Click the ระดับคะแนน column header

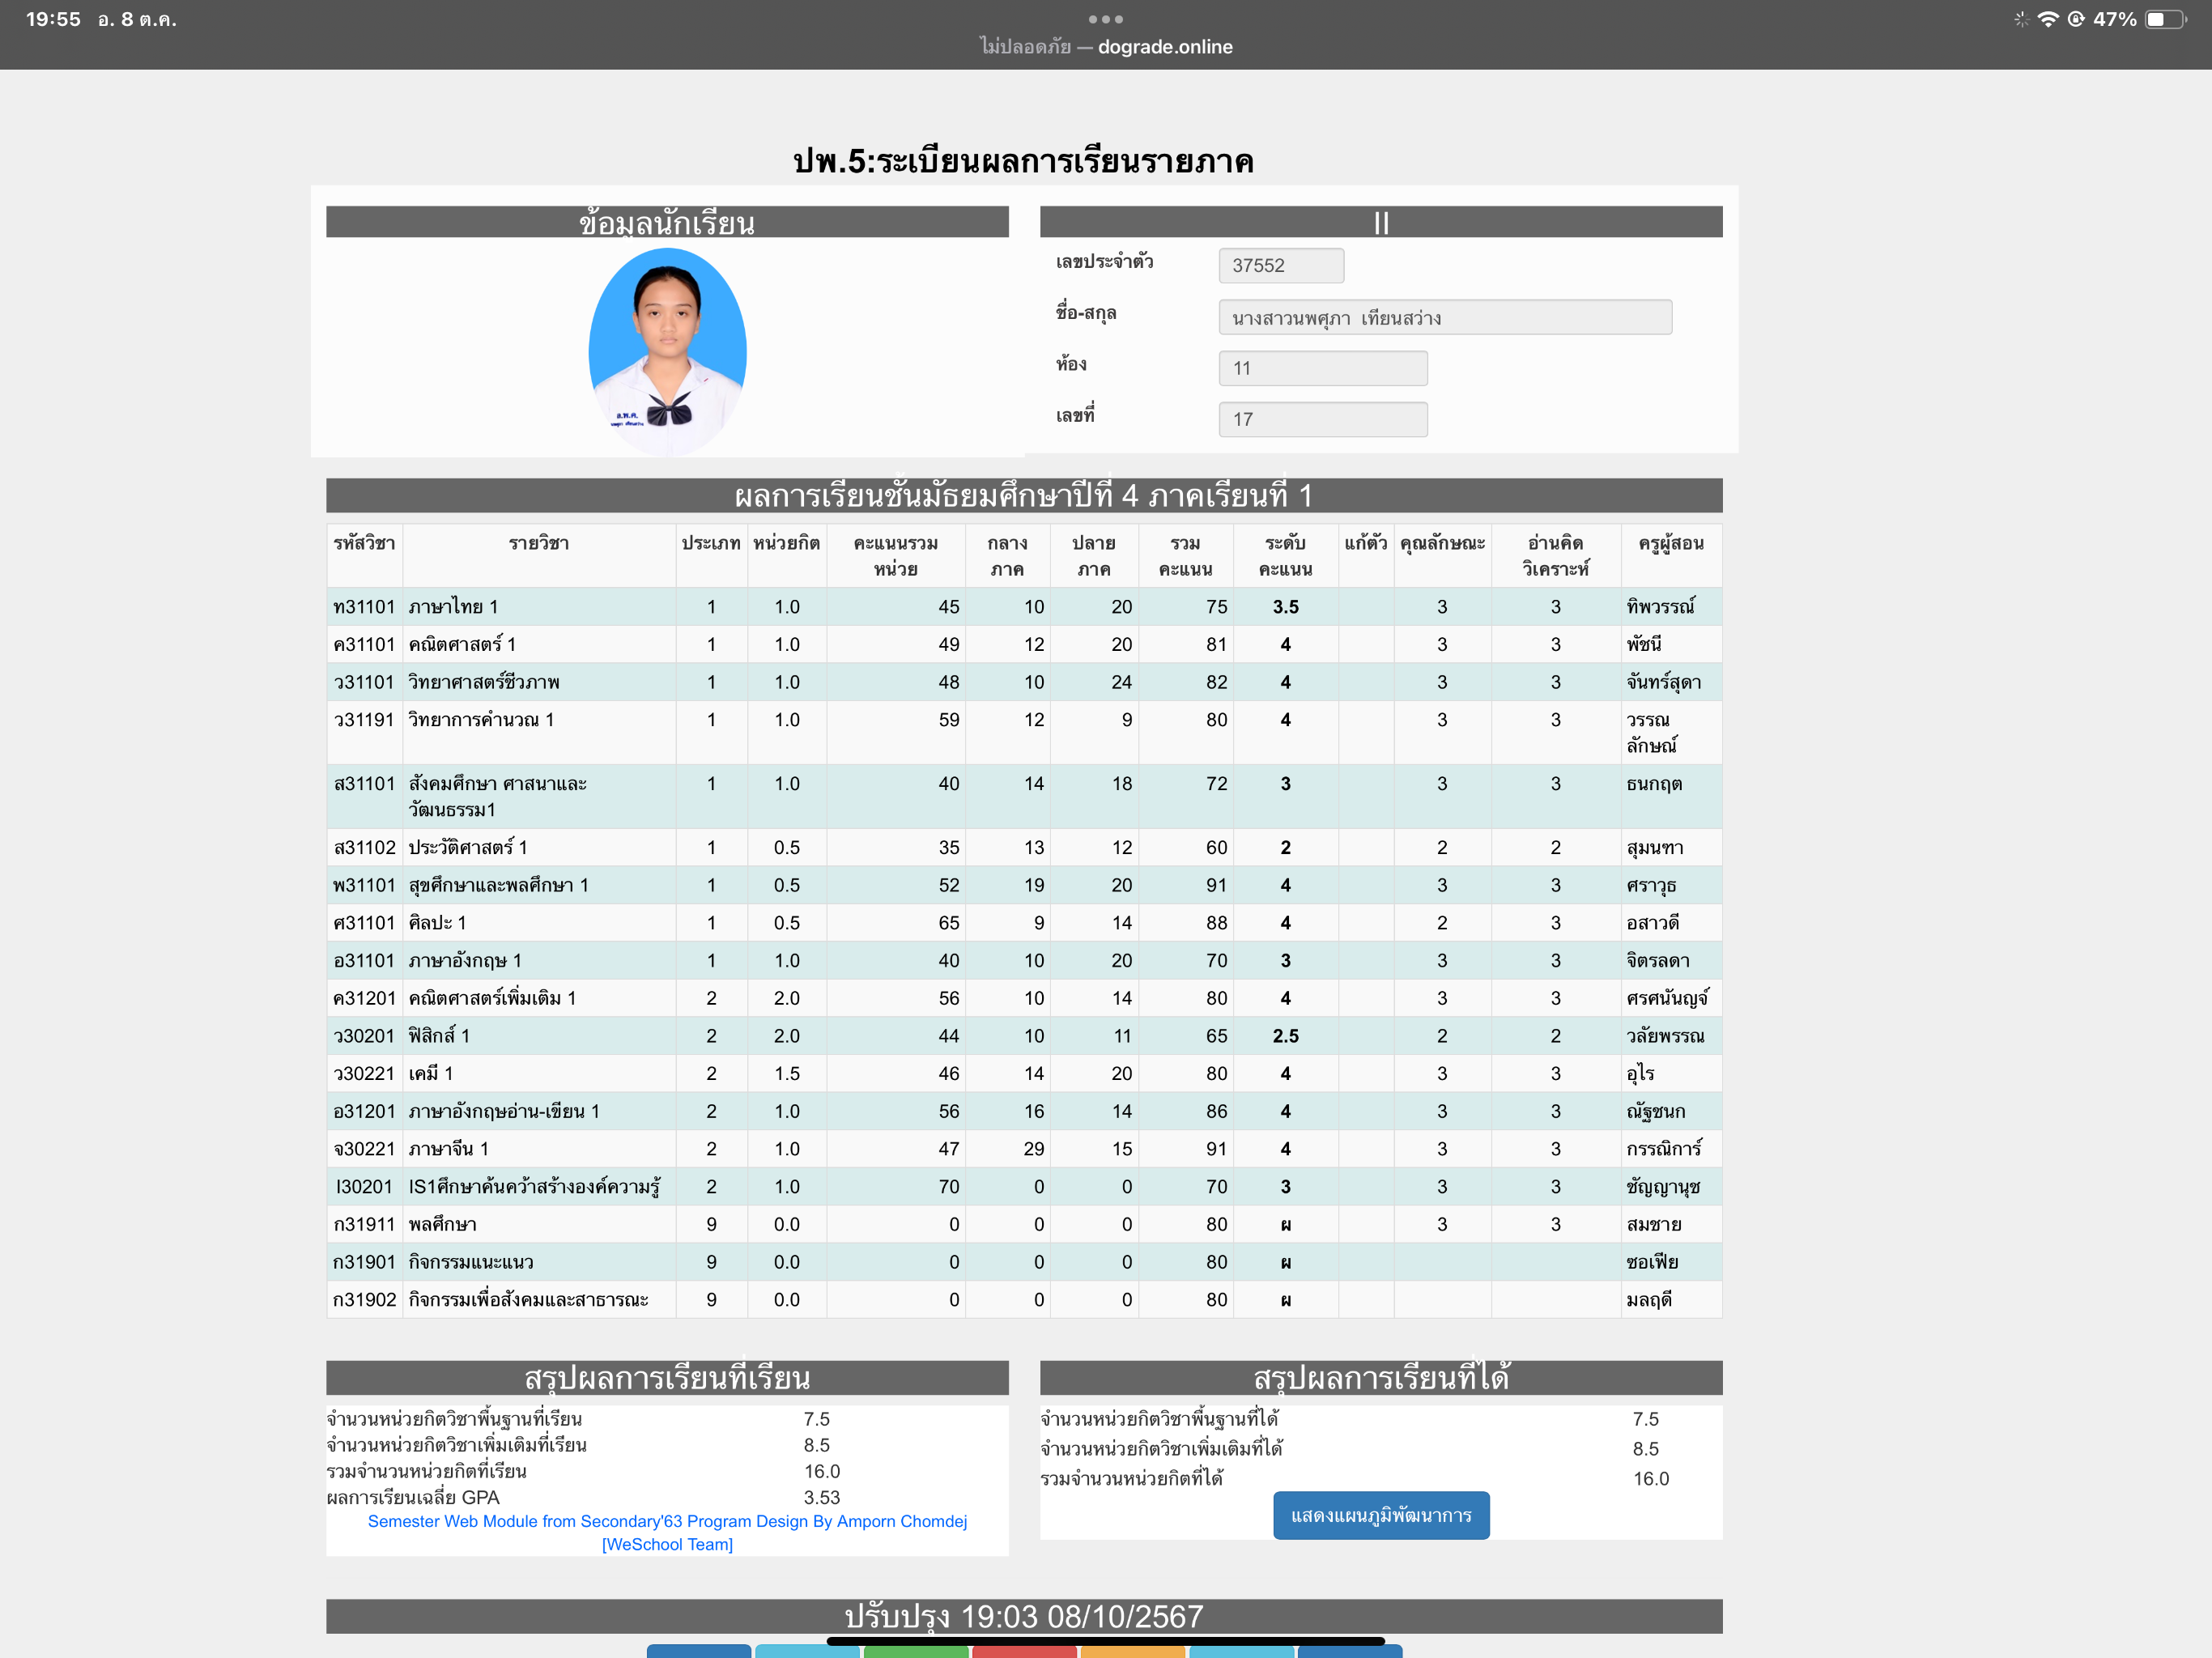(x=1285, y=556)
